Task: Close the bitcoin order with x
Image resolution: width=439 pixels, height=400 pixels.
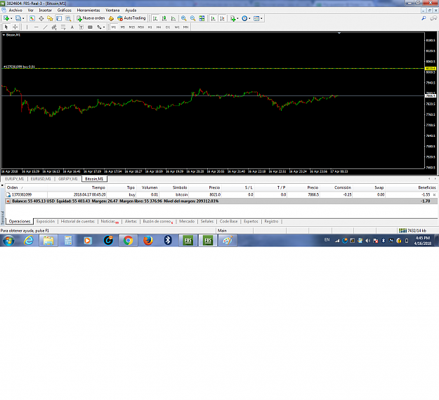Action: point(435,194)
